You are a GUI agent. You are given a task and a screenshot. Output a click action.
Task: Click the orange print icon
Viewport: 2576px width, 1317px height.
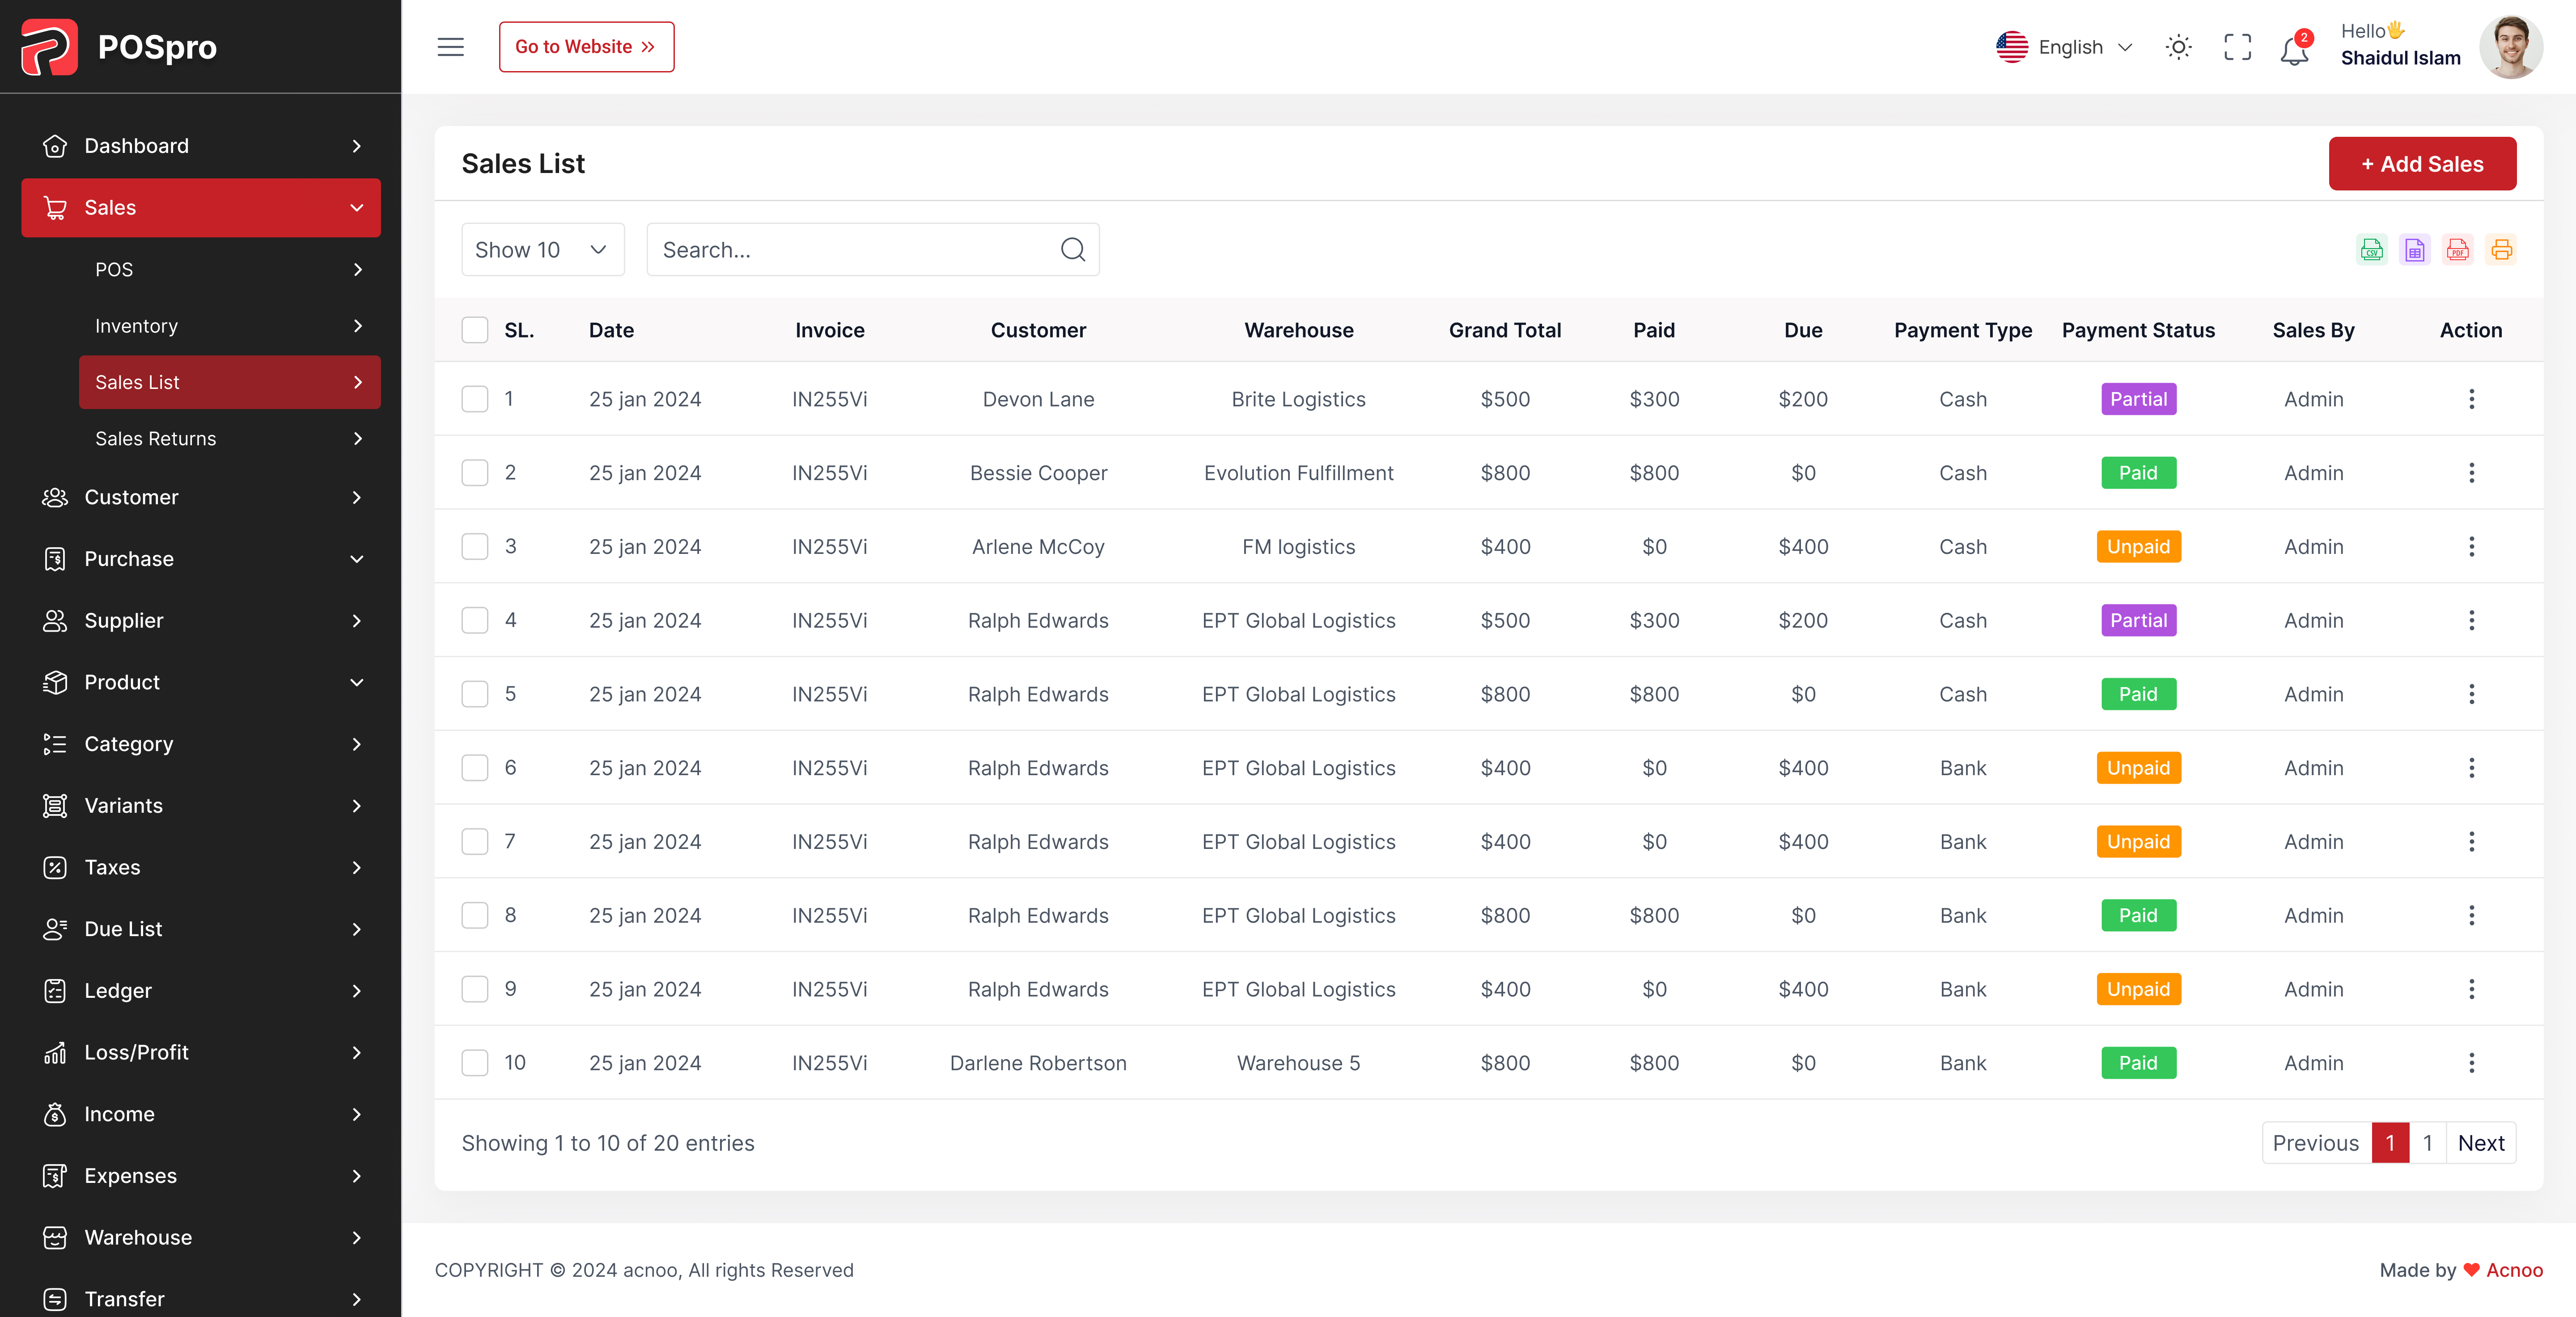point(2501,250)
